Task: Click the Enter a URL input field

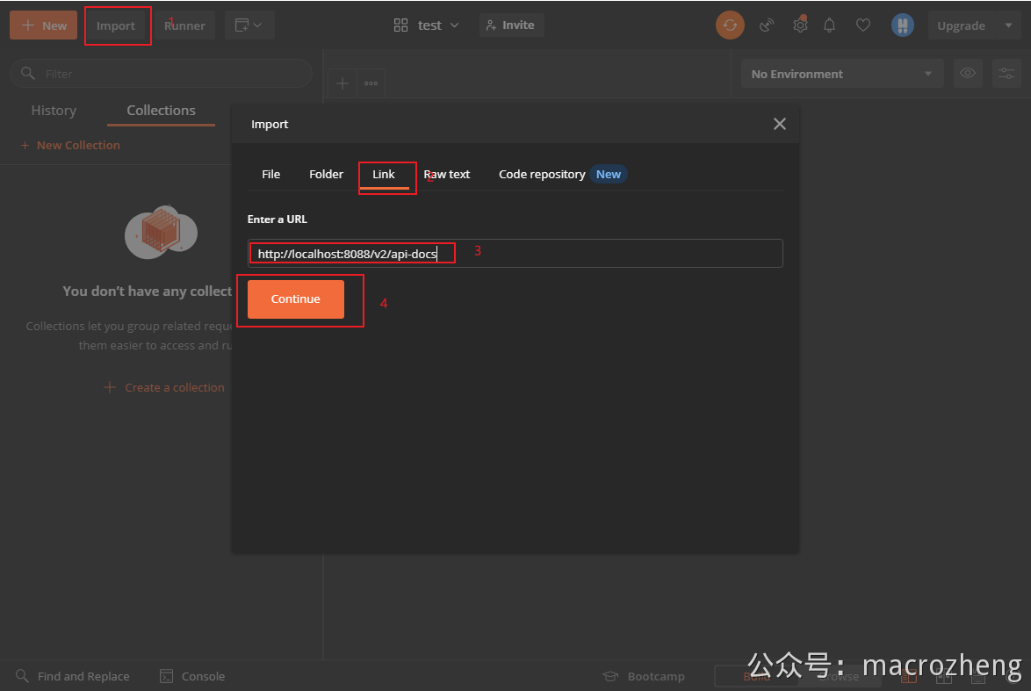Action: pos(515,253)
